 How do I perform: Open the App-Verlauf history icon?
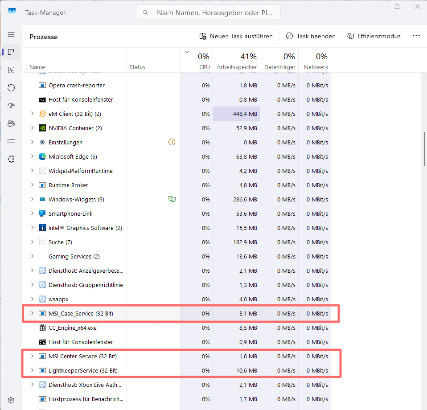[x=11, y=88]
